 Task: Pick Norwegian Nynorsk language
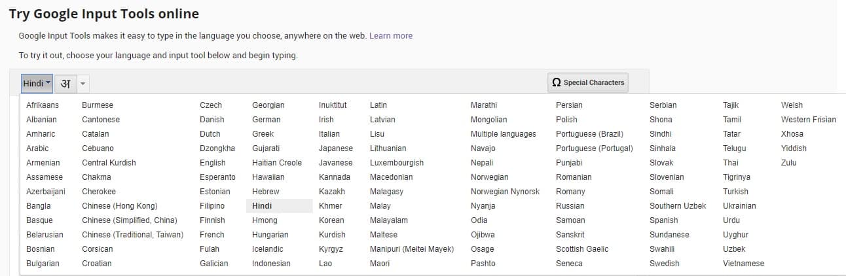tap(506, 192)
